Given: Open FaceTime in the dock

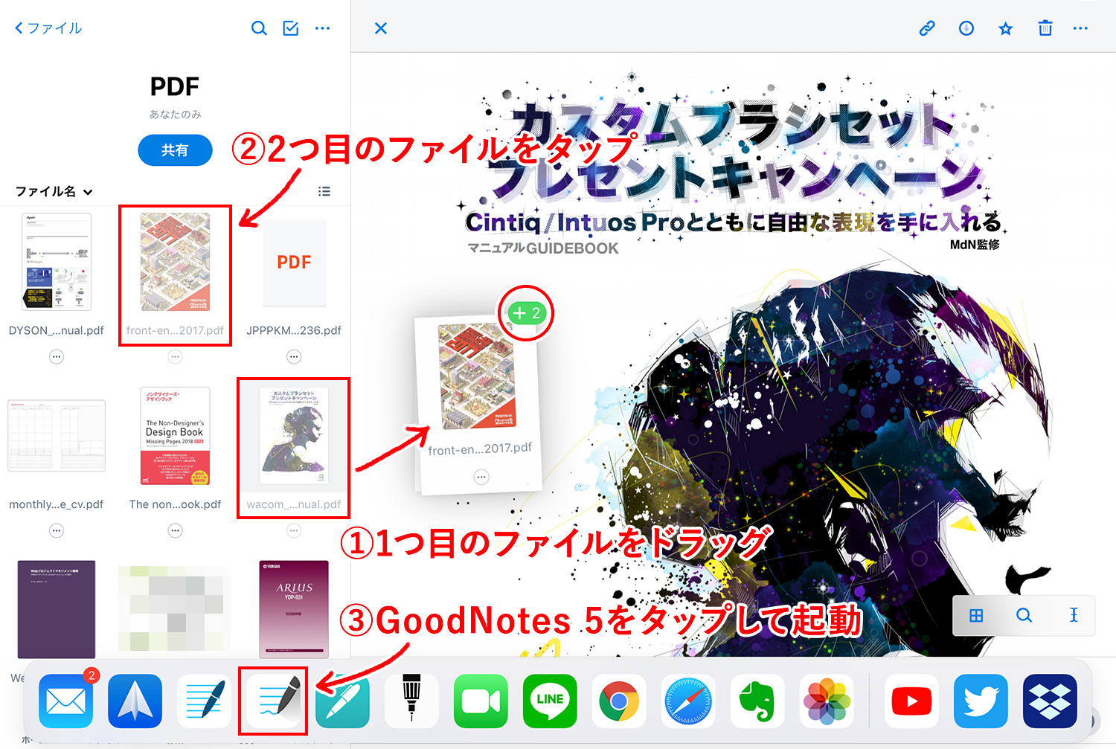Looking at the screenshot, I should tap(481, 701).
